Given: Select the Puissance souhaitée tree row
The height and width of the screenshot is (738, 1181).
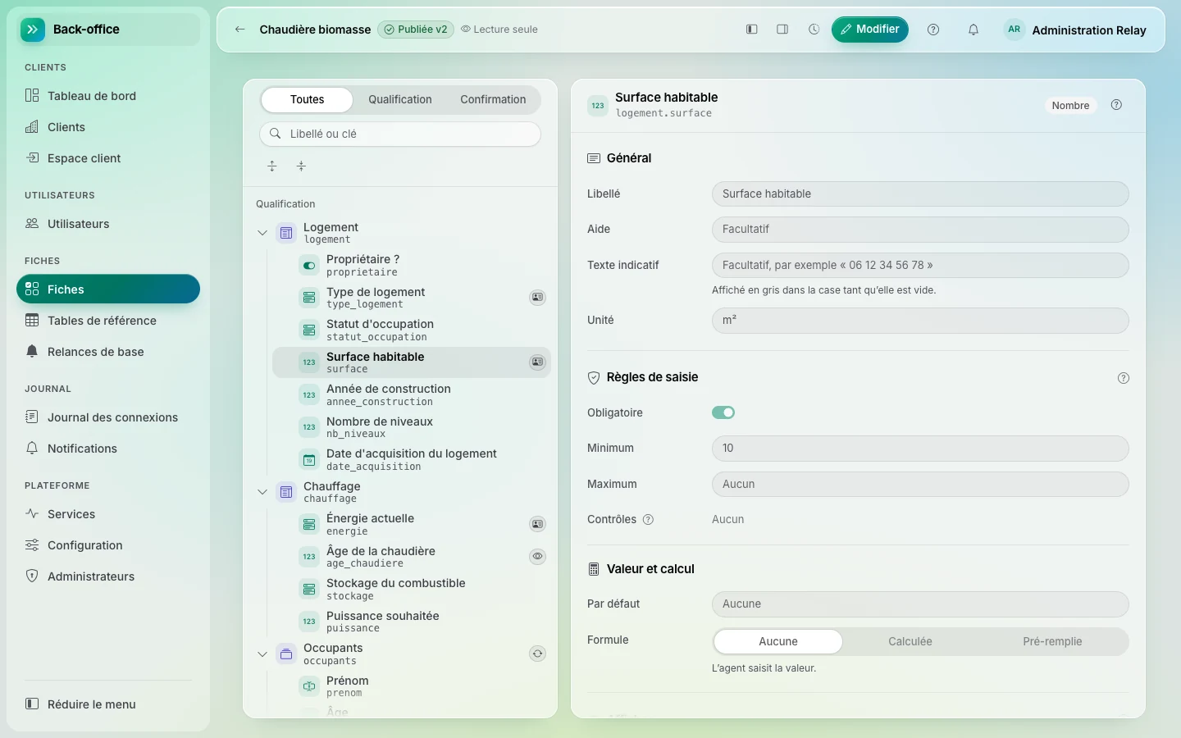Looking at the screenshot, I should pyautogui.click(x=411, y=622).
